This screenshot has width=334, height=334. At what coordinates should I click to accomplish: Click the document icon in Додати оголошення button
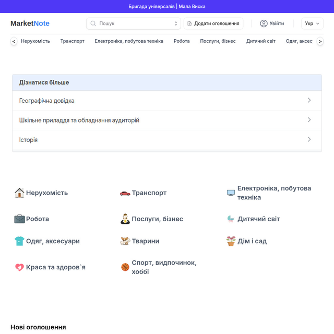(189, 23)
